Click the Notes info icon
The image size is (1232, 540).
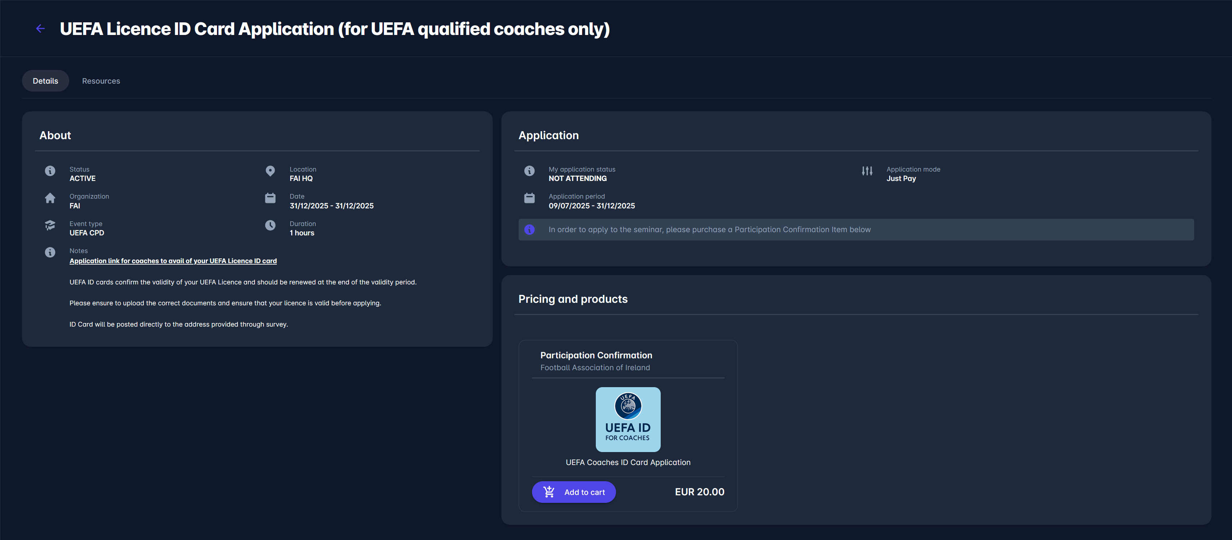[x=50, y=252]
